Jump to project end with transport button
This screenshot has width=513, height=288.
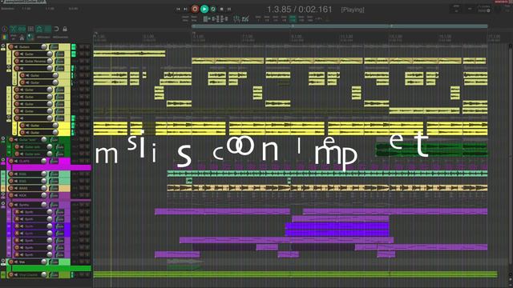[185, 9]
